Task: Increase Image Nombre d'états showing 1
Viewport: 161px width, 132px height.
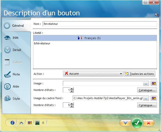Action: (72, 89)
